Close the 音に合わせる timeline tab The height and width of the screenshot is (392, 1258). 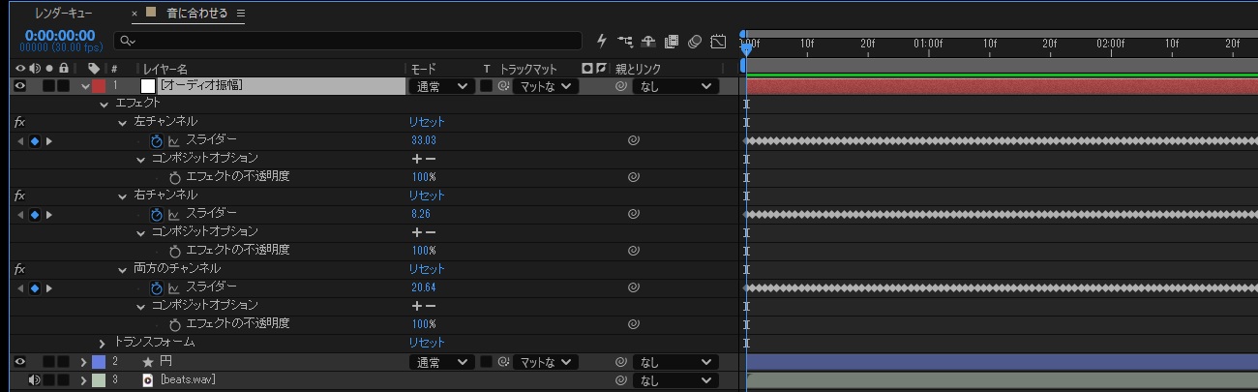coord(135,14)
